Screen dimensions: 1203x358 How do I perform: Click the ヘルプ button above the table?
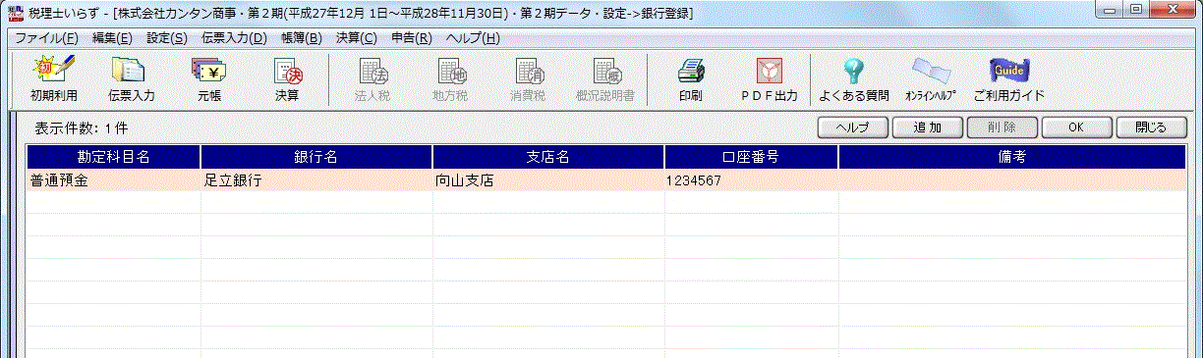(x=853, y=128)
